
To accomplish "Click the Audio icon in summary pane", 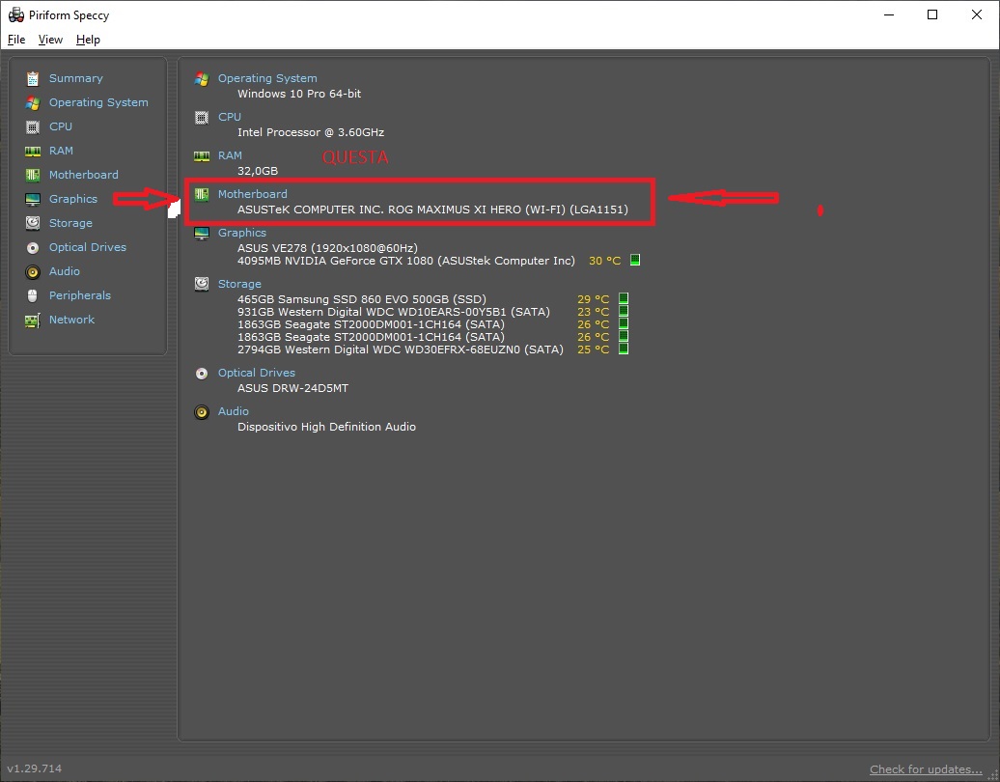I will pyautogui.click(x=202, y=412).
